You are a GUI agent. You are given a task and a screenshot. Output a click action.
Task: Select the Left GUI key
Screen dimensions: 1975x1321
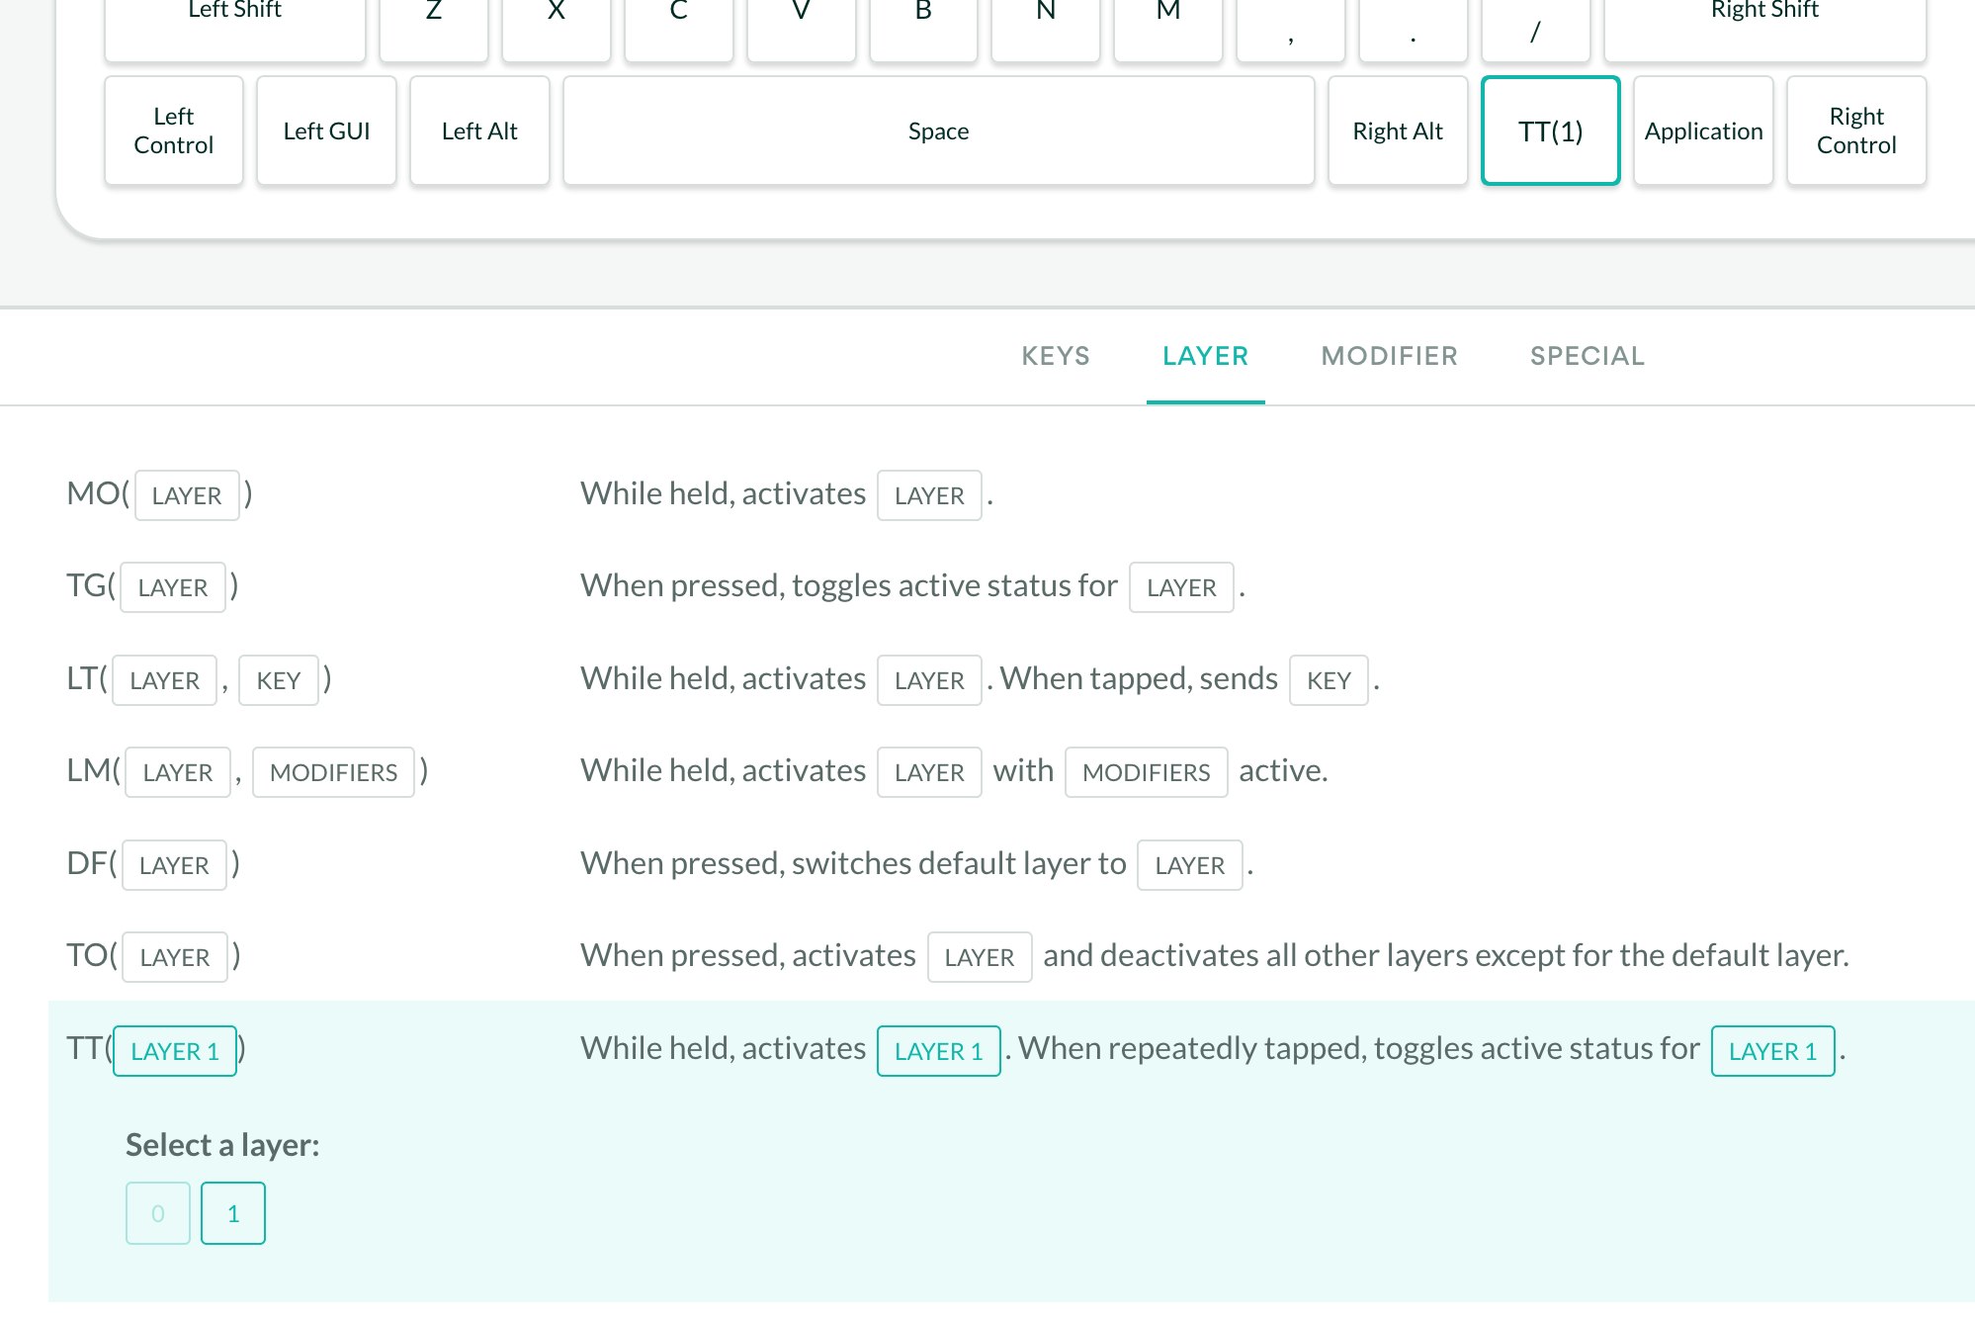click(326, 131)
